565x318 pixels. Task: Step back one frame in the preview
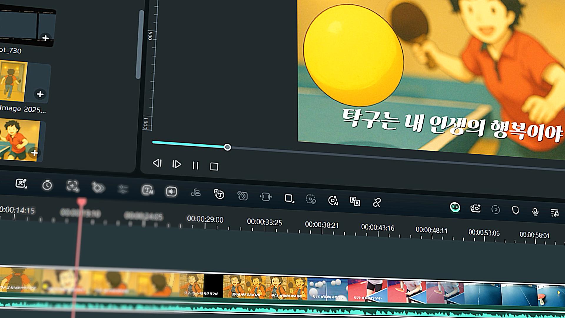157,163
